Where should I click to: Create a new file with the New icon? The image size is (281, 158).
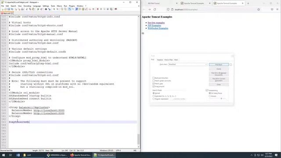(2, 9)
